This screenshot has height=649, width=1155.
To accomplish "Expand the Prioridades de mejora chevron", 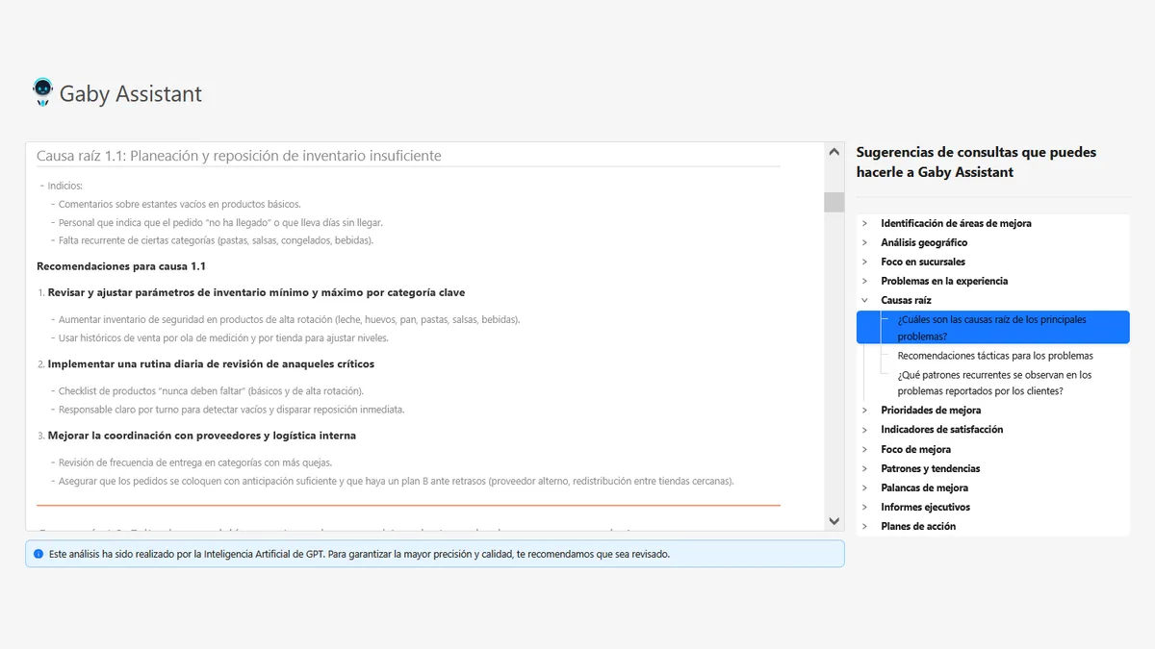I will [x=865, y=411].
